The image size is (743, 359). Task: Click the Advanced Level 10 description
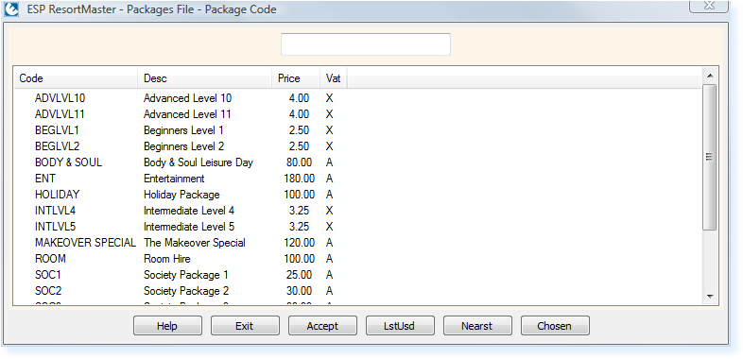[x=188, y=98]
